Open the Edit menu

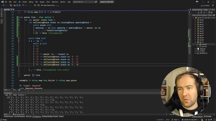[10, 2]
